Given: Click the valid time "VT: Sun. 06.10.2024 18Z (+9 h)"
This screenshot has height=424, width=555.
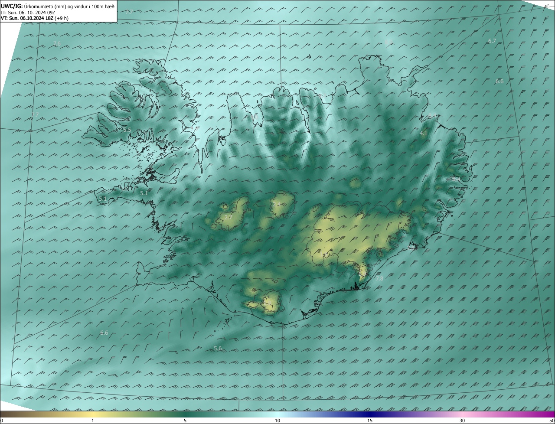Looking at the screenshot, I should point(35,18).
